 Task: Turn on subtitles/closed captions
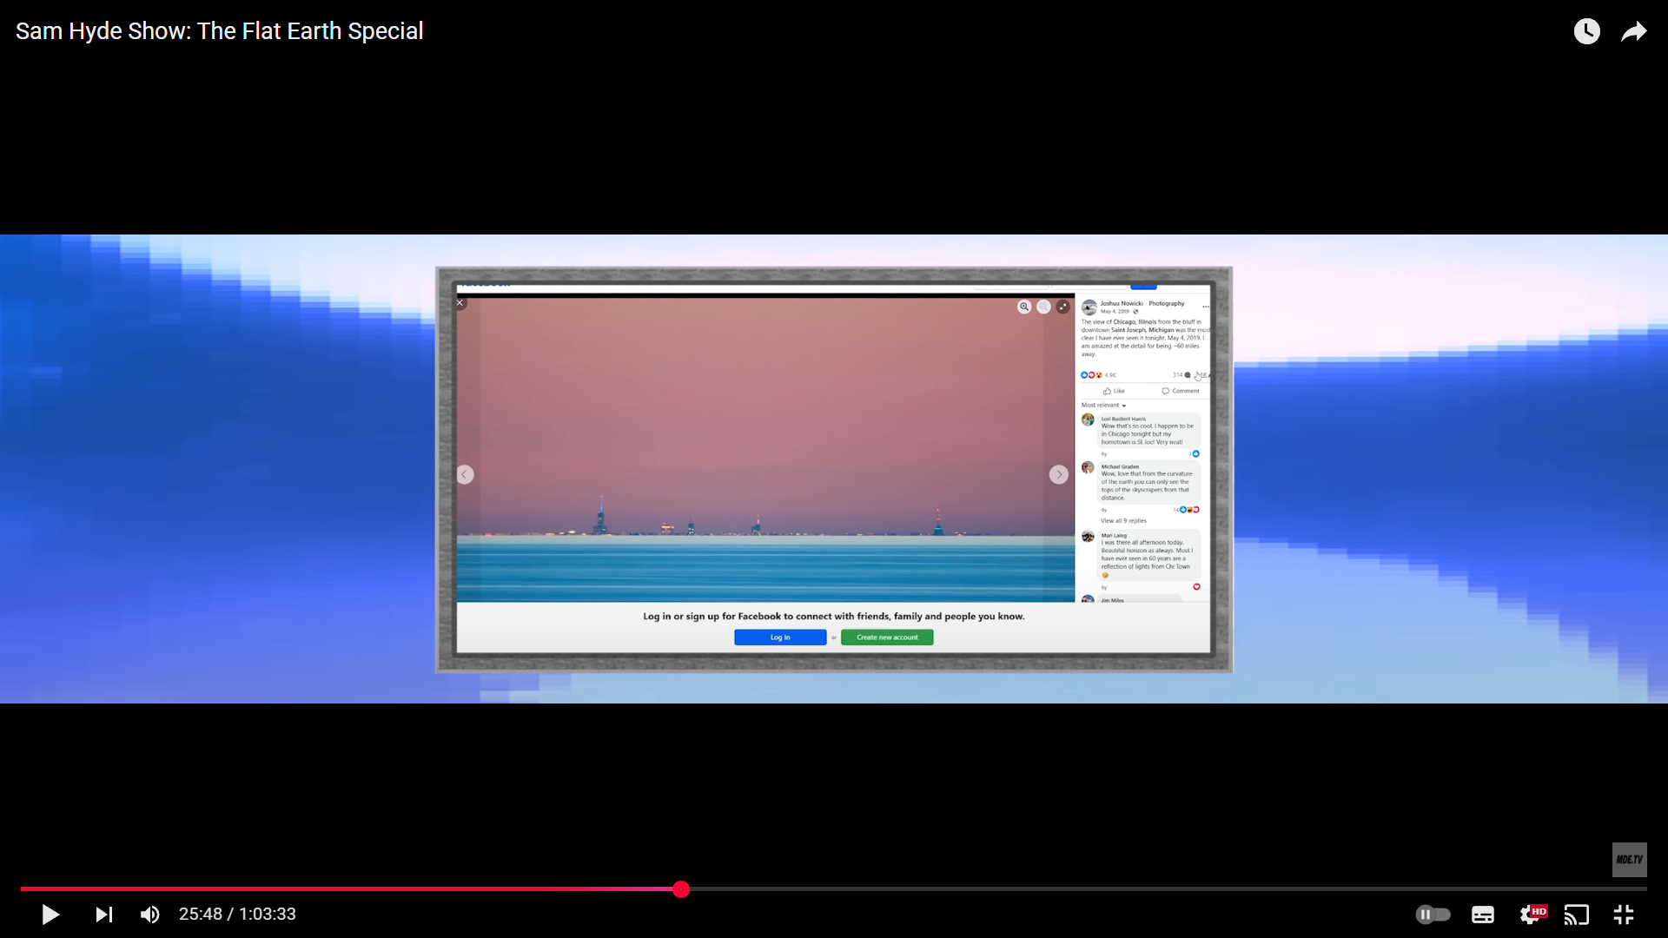pos(1483,915)
